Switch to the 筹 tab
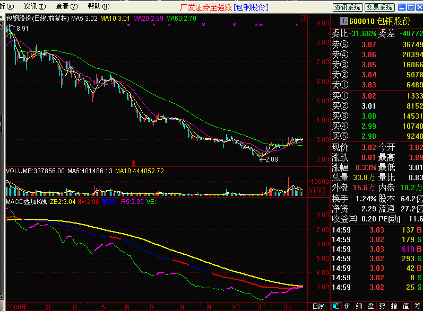This screenshot has width=423, height=312. point(417,306)
